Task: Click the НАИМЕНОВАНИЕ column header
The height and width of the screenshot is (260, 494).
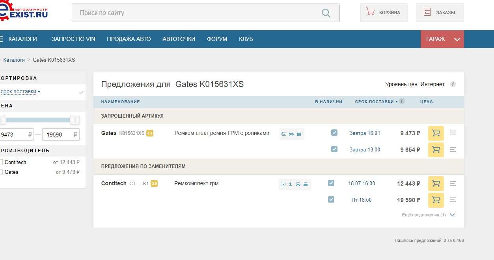Action: pos(120,101)
